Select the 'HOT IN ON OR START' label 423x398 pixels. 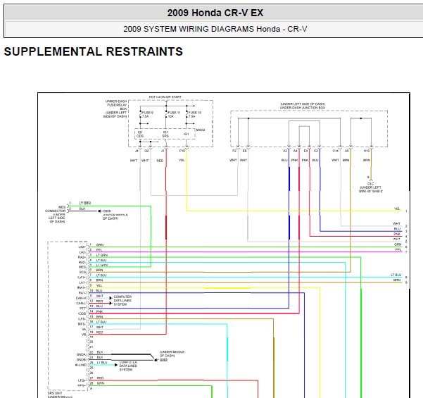(x=165, y=97)
